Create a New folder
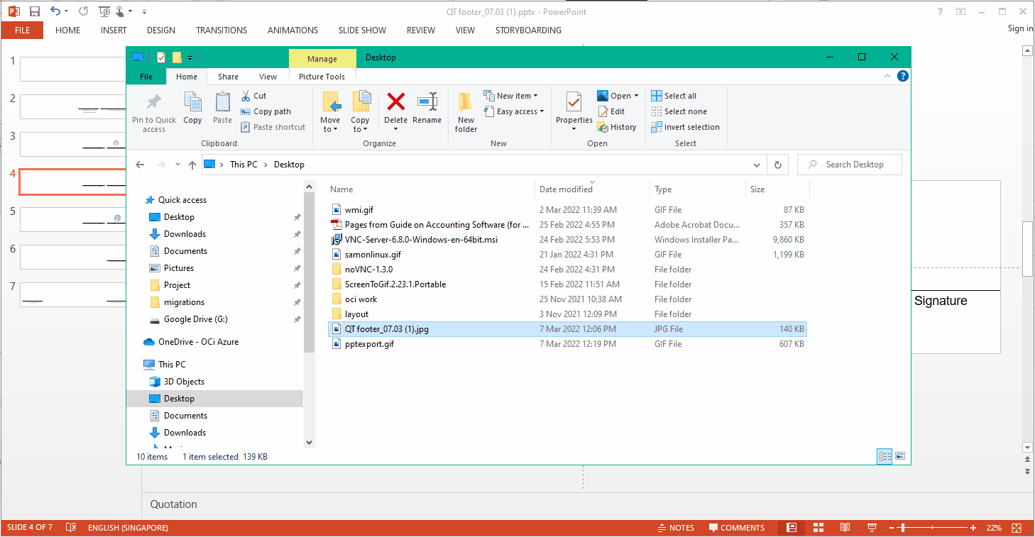This screenshot has width=1035, height=537. click(466, 113)
